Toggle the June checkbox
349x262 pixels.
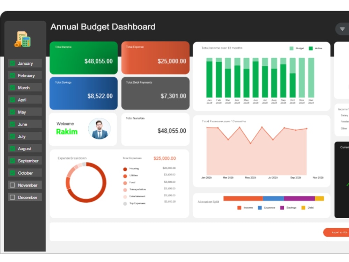coord(13,124)
